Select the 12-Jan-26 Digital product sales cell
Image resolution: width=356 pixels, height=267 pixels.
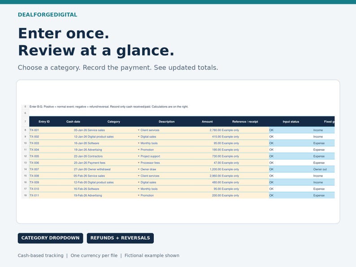coord(94,137)
